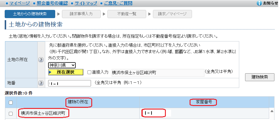Toggle select-all checkbox in table header

pos(11,102)
